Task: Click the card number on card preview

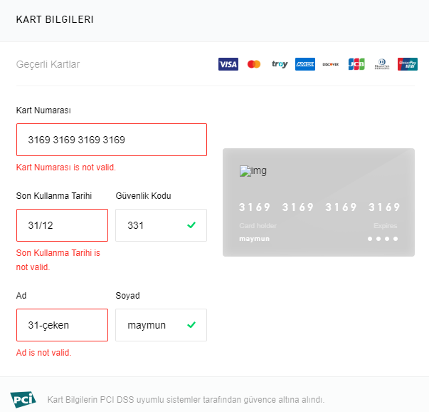Action: (319, 207)
